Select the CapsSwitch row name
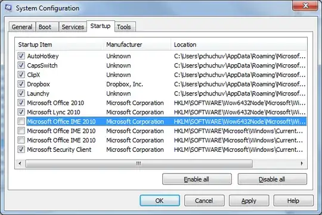This screenshot has height=215, width=322. coord(42,66)
